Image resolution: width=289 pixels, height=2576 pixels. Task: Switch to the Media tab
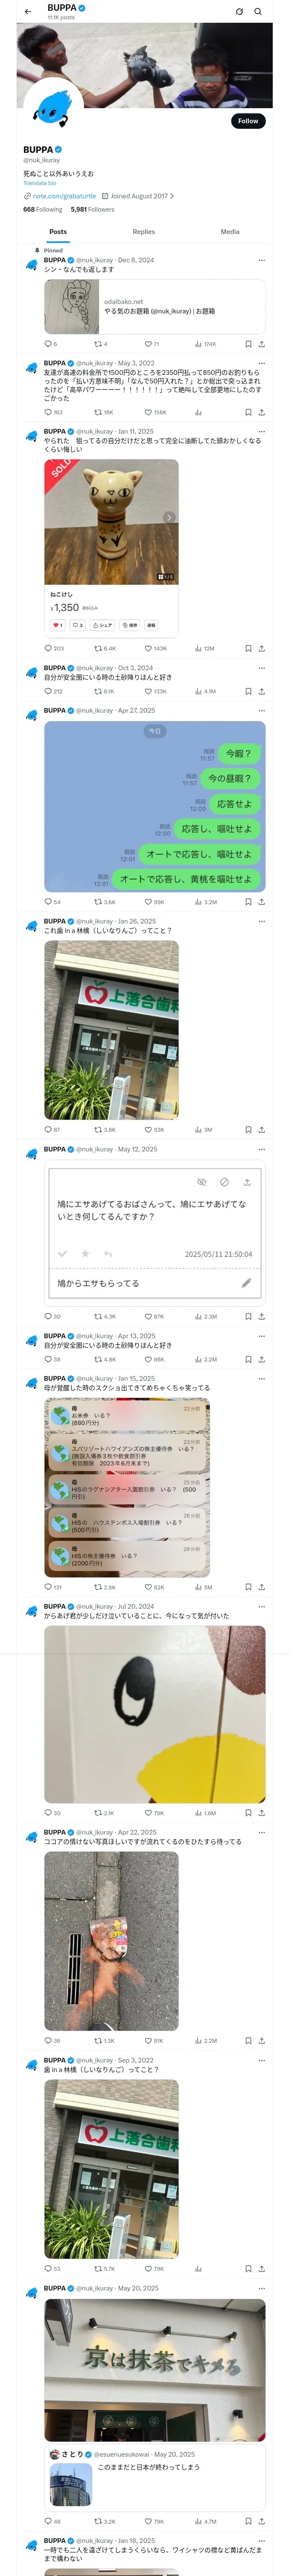click(x=230, y=231)
